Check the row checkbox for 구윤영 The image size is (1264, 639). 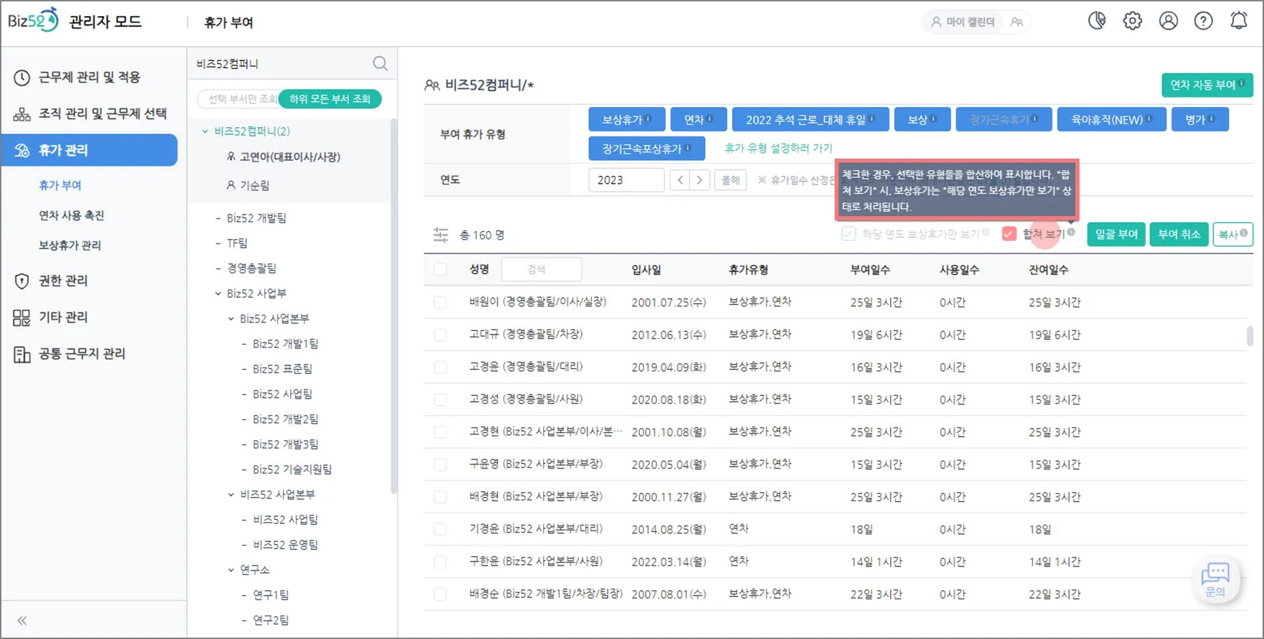pyautogui.click(x=440, y=464)
